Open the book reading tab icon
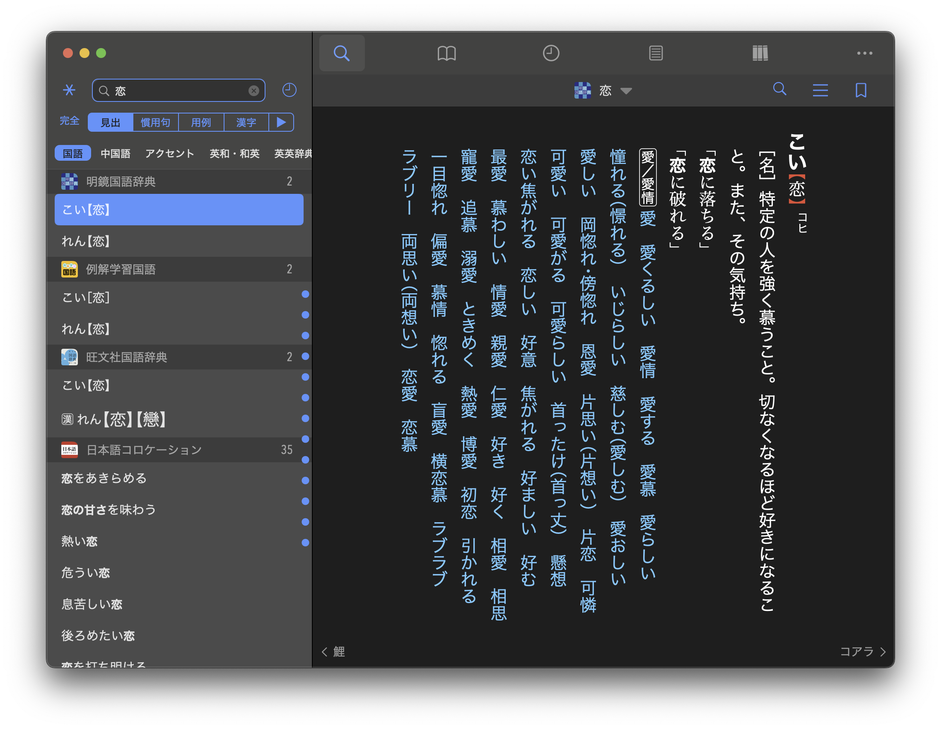The width and height of the screenshot is (941, 729). click(x=446, y=53)
